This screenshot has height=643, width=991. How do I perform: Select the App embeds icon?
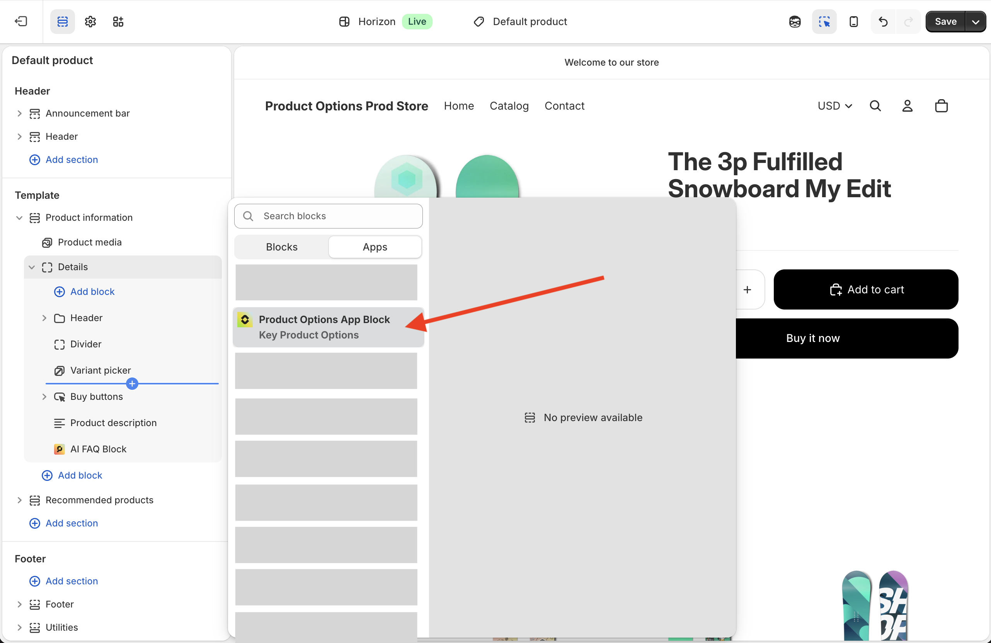118,22
